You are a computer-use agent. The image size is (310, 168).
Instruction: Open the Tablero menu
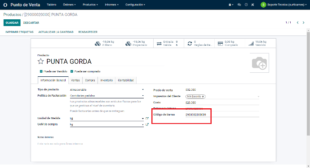coord(52,5)
